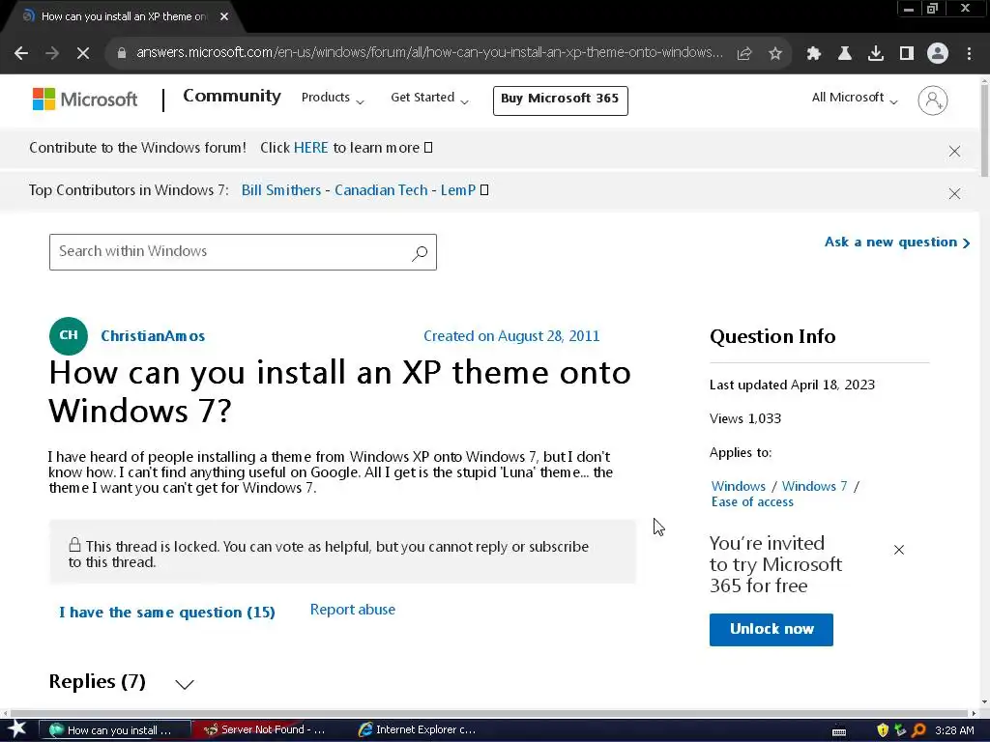Expand the Products dropdown

tap(333, 98)
